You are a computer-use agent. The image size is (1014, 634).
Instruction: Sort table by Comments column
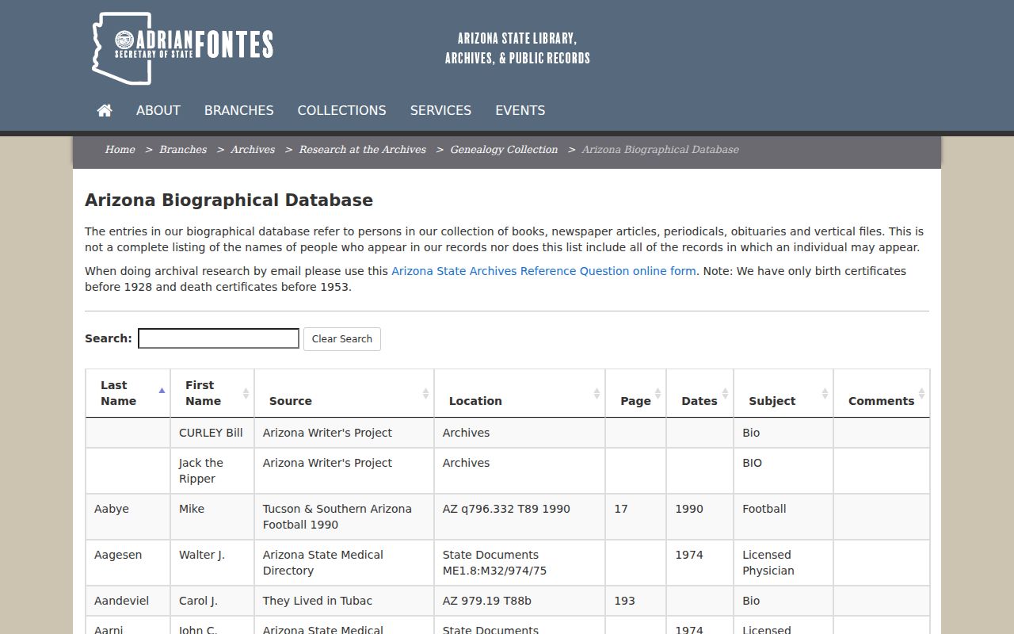point(882,393)
